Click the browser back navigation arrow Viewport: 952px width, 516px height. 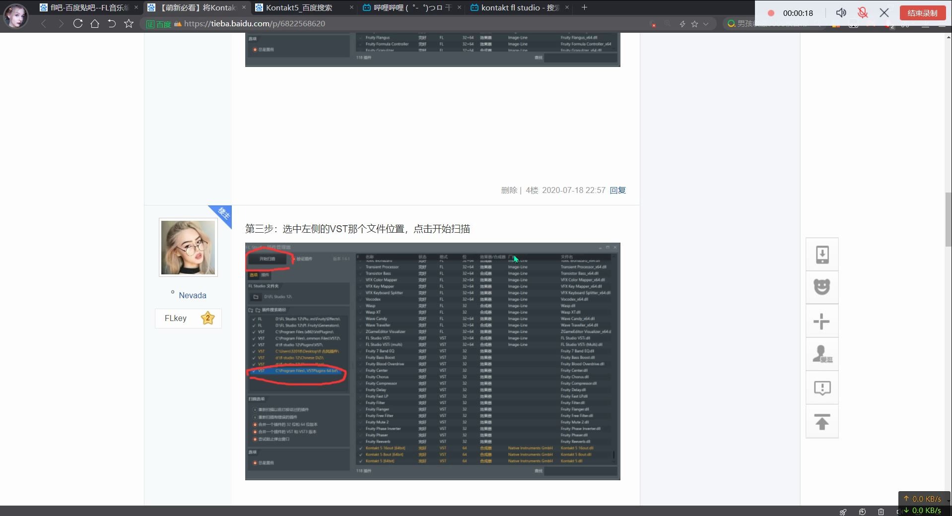point(44,23)
